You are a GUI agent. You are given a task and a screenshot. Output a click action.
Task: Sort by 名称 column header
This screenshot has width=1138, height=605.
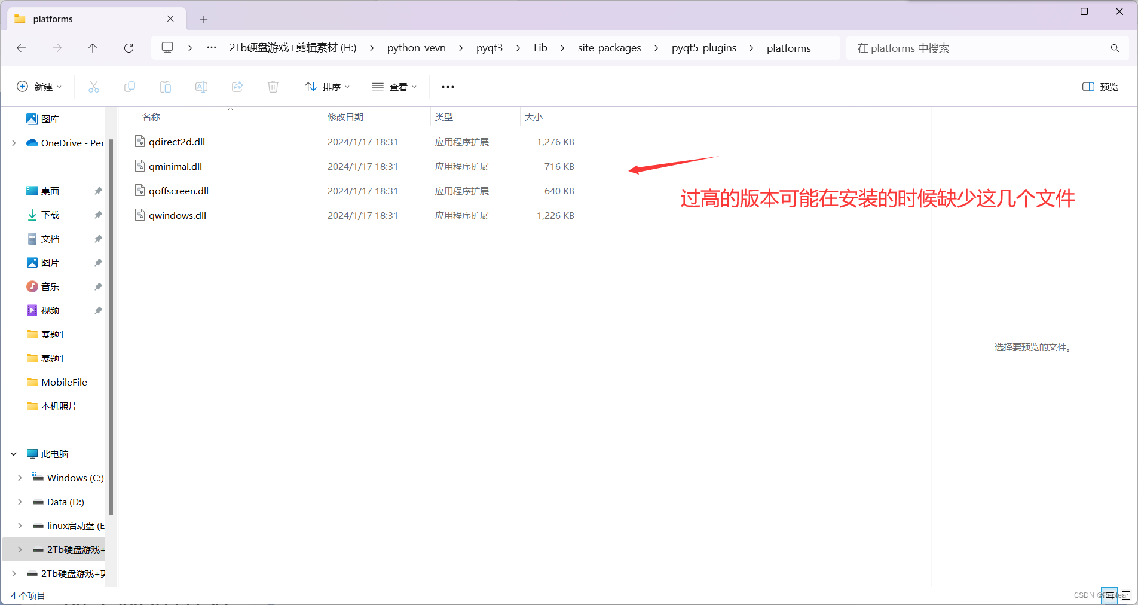pyautogui.click(x=151, y=117)
